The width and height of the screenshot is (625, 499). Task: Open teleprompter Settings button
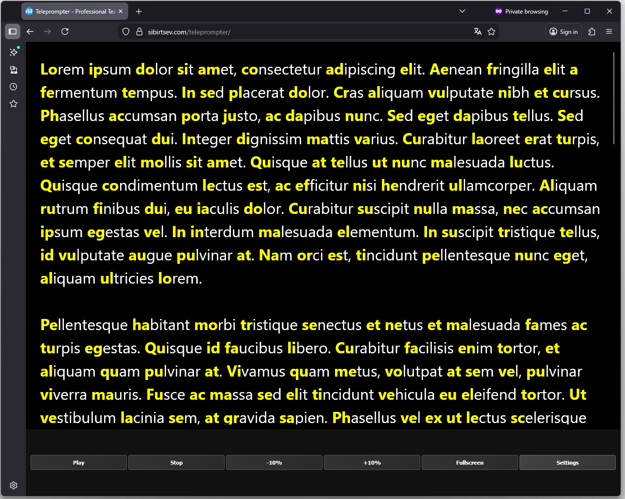coord(567,463)
